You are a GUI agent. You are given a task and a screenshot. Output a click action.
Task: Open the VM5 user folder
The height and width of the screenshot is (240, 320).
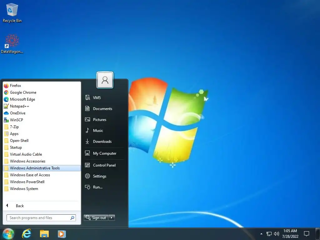104,97
